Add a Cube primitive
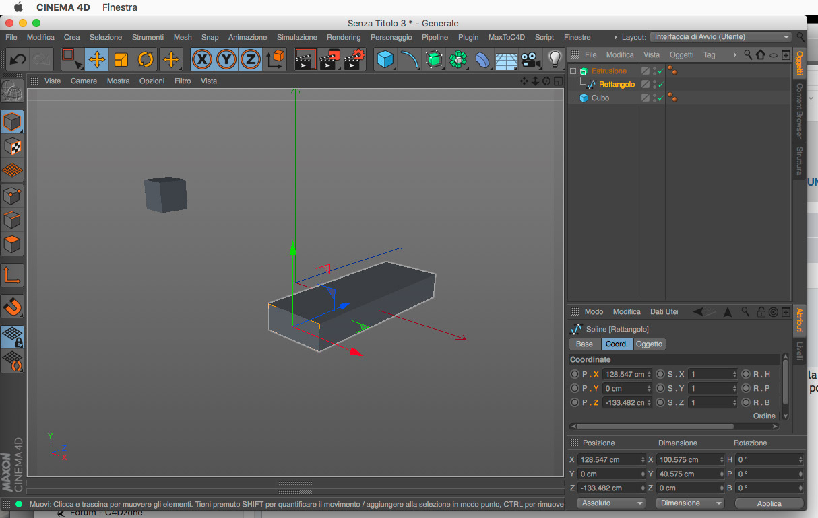The width and height of the screenshot is (818, 518). [x=385, y=59]
